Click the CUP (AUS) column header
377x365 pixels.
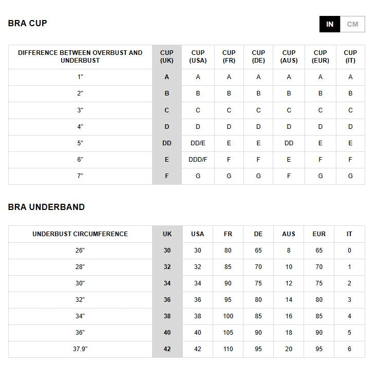pos(289,56)
